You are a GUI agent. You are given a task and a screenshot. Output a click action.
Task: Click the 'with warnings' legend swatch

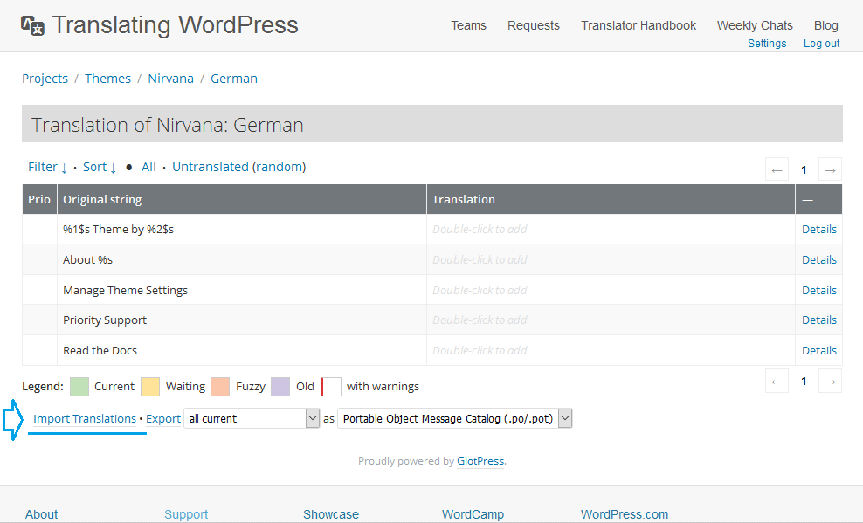pos(331,387)
